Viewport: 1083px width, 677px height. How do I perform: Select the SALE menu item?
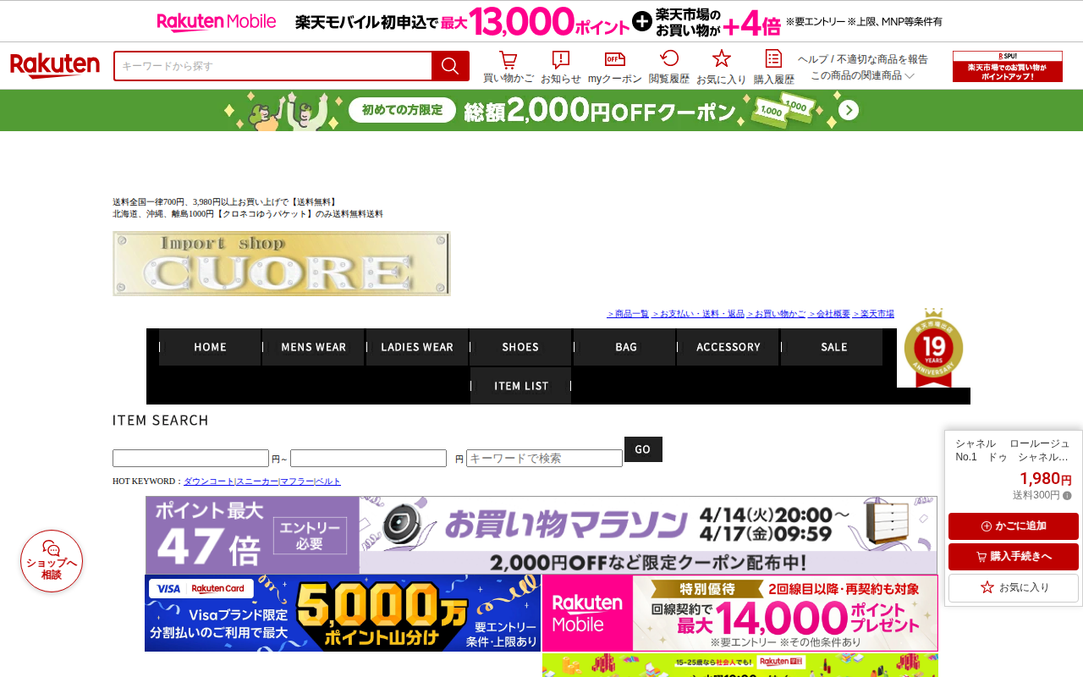tap(833, 347)
